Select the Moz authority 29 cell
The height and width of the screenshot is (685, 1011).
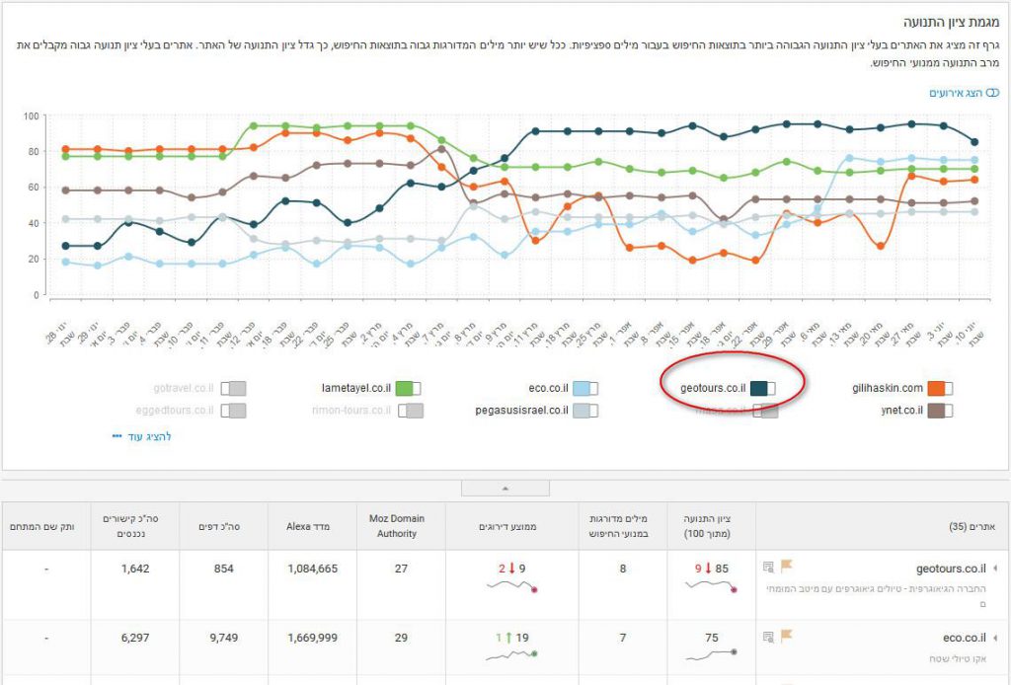(401, 638)
